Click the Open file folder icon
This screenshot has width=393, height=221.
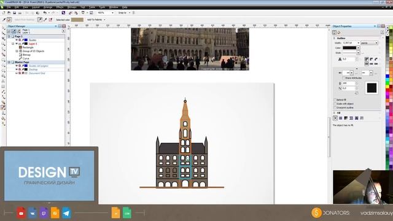pos(9,13)
